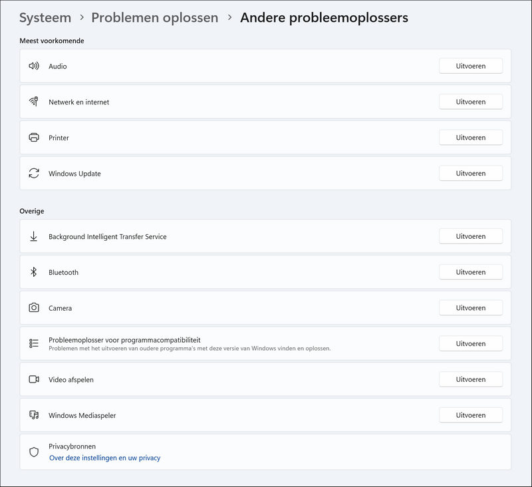This screenshot has width=532, height=487.
Task: Run the Audio troubleshooter with Uitvoeren
Action: click(x=470, y=66)
